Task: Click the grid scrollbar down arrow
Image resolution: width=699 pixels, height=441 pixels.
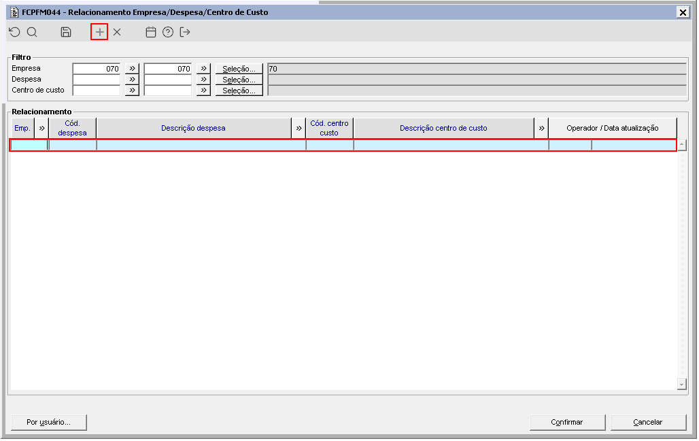Action: [681, 385]
